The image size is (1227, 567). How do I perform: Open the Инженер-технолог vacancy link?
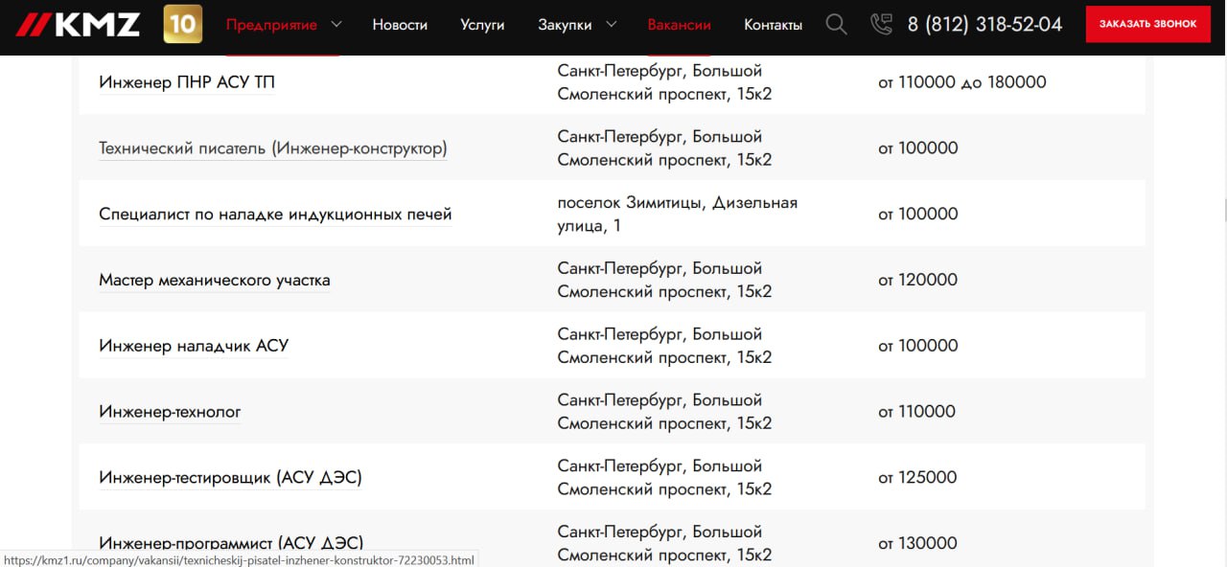170,412
